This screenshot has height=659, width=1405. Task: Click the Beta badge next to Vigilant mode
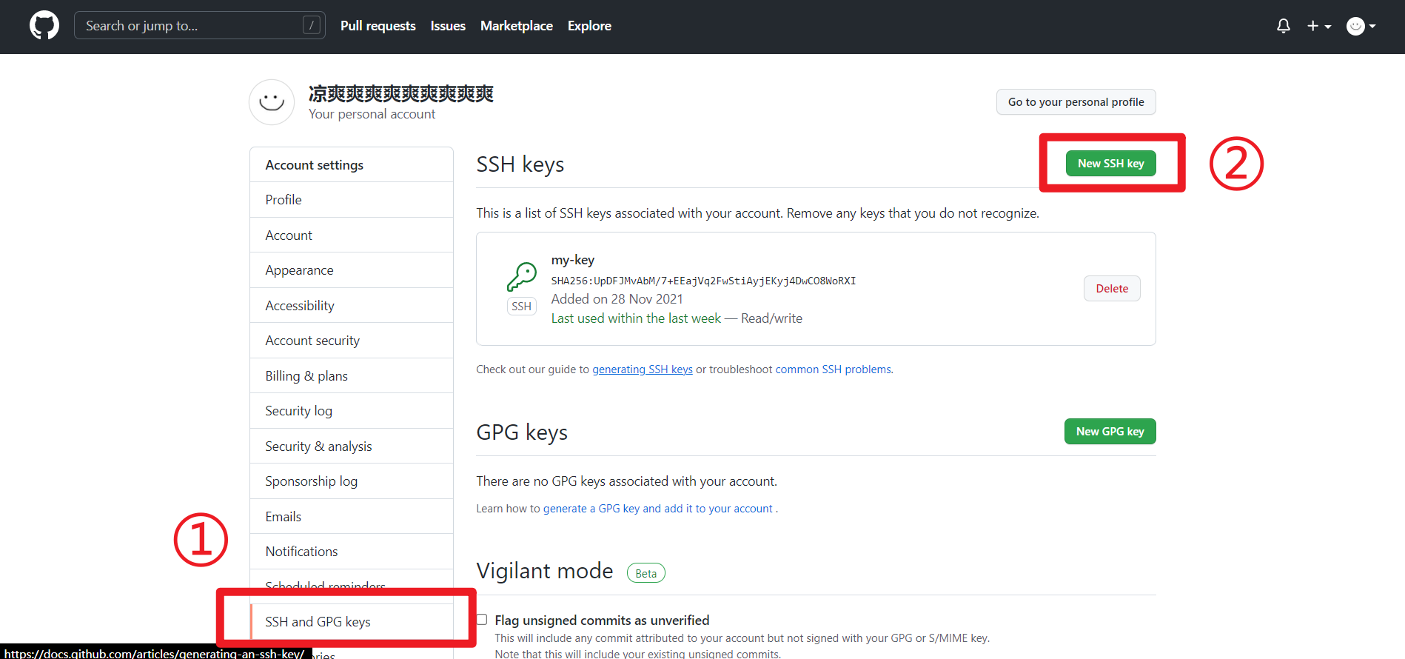point(646,573)
